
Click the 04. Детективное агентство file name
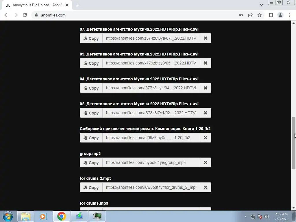(x=139, y=79)
